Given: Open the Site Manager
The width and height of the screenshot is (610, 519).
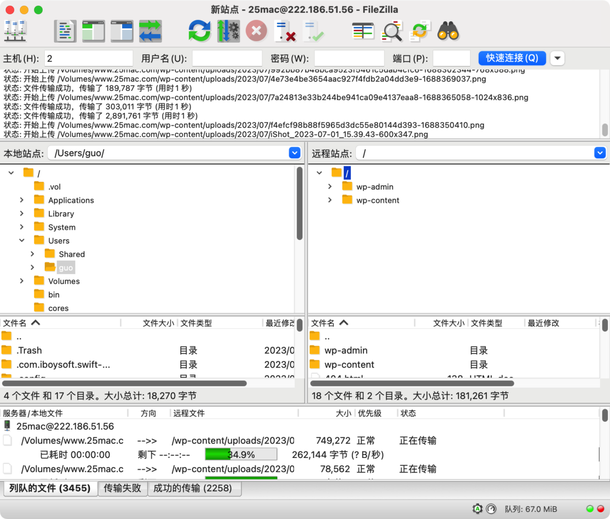Looking at the screenshot, I should coord(15,32).
